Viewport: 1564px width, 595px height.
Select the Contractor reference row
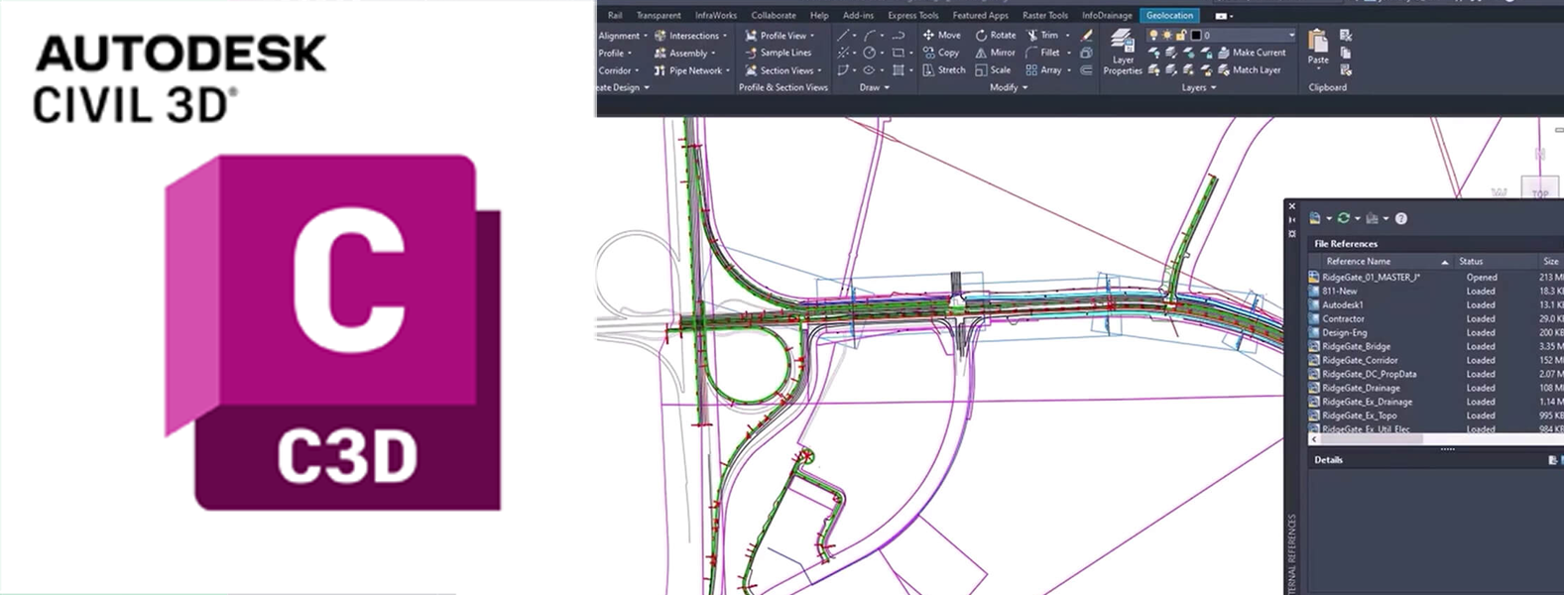coord(1436,318)
